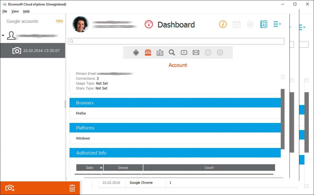Select the YouTube category icon
Image resolution: width=314 pixels, height=195 pixels.
click(184, 52)
